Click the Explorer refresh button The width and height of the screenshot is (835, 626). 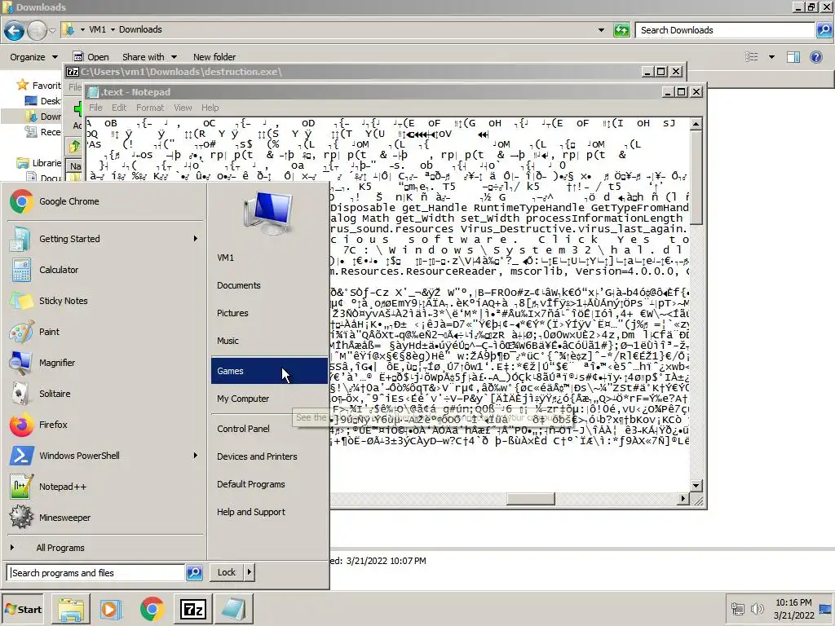621,30
